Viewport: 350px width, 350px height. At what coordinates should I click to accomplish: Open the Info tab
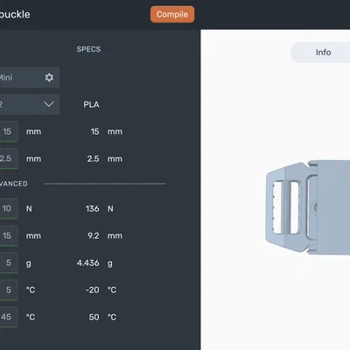point(323,52)
